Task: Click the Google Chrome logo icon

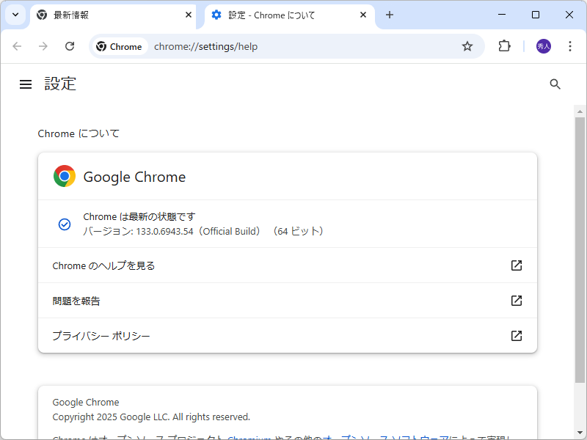Action: [x=63, y=176]
